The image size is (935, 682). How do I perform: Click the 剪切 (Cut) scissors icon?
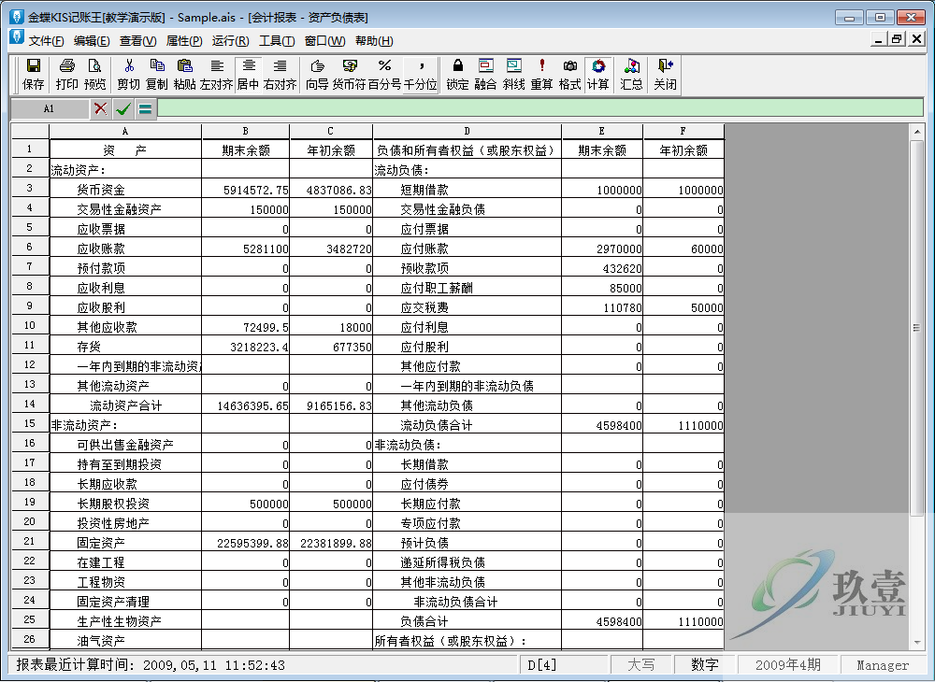tap(128, 75)
